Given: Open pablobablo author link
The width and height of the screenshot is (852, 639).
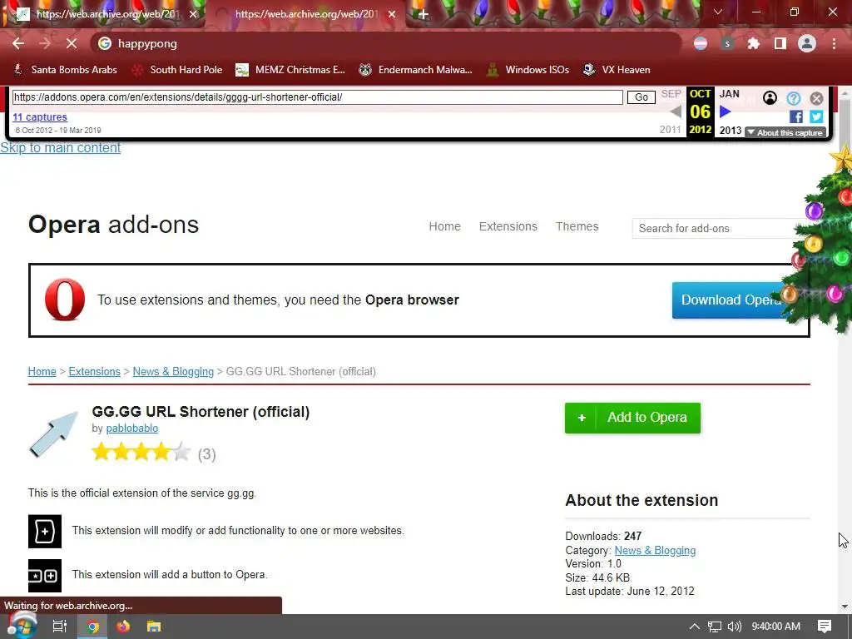Looking at the screenshot, I should click(x=132, y=428).
